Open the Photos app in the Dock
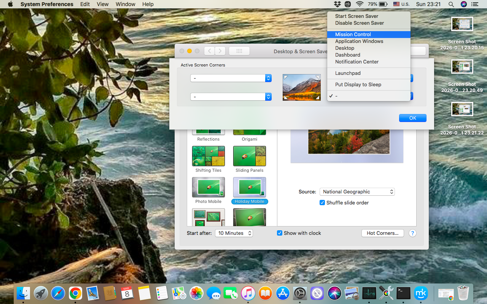This screenshot has height=304, width=487. (x=196, y=293)
